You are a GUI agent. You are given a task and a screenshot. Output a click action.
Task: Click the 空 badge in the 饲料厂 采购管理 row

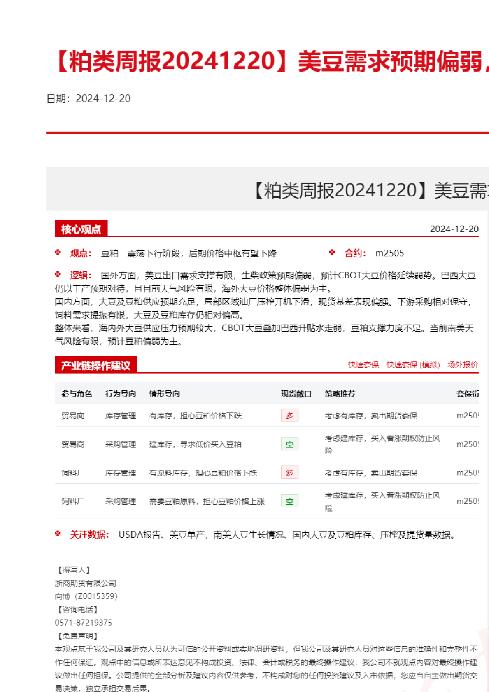point(289,501)
